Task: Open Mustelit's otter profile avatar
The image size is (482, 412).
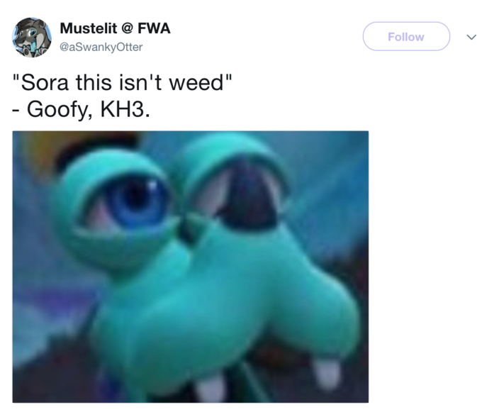Action: click(x=32, y=37)
